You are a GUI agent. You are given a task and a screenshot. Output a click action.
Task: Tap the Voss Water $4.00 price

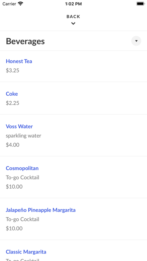[12, 145]
